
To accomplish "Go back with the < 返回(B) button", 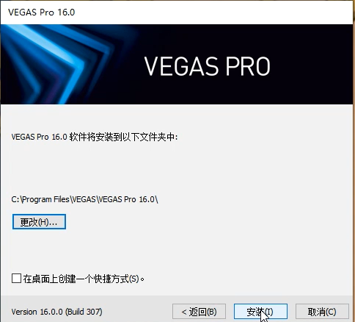I will tap(199, 312).
